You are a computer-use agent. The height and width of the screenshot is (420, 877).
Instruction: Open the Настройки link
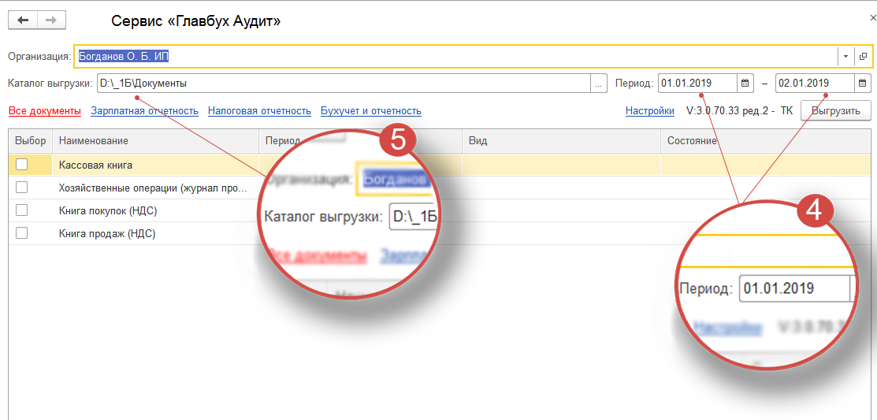649,111
